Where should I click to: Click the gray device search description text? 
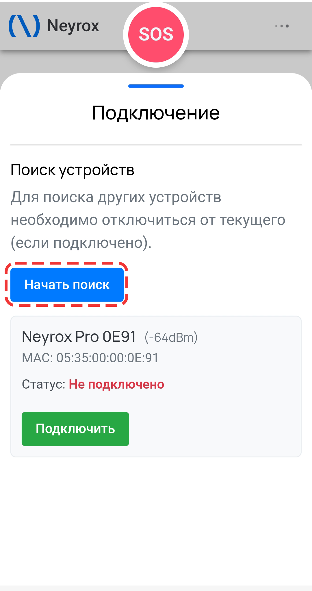click(x=148, y=220)
